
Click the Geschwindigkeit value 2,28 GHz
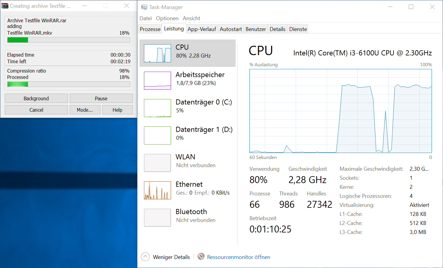[307, 180]
